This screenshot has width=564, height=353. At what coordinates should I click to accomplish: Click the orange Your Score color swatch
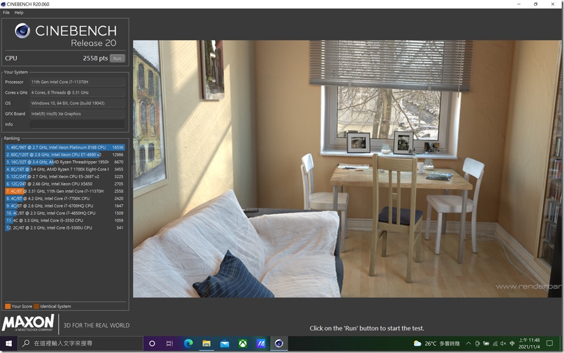click(x=8, y=306)
